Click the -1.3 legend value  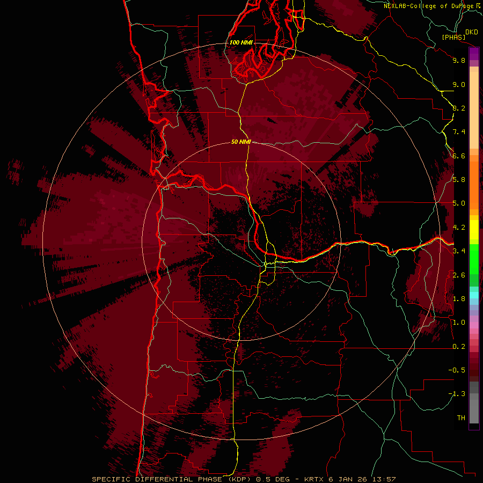point(457,394)
